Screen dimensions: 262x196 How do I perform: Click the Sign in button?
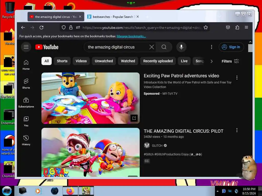231,47
